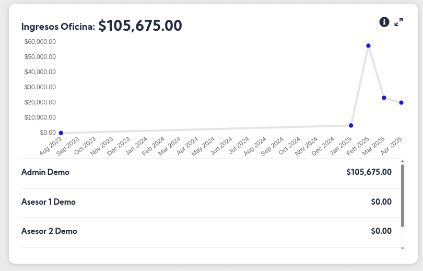Click the $60,000.00 y-axis label
This screenshot has width=423, height=271.
(40, 41)
